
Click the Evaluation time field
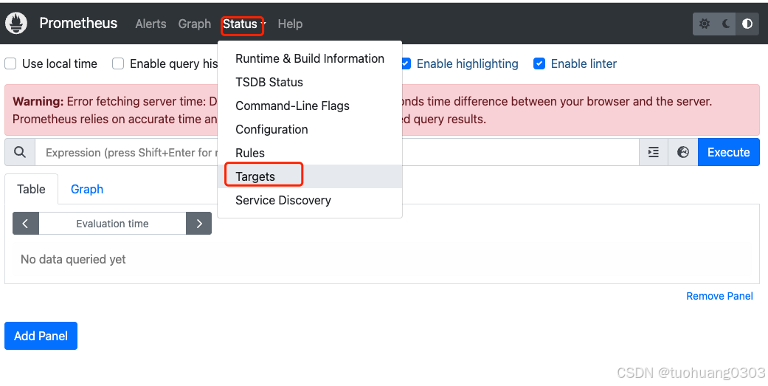112,224
